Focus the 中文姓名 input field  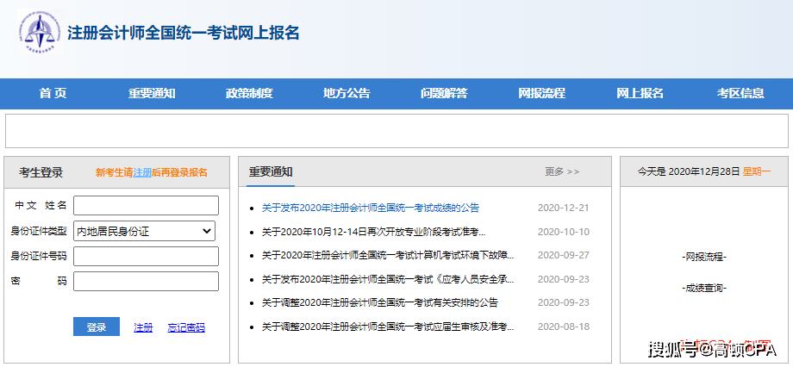[x=147, y=206]
